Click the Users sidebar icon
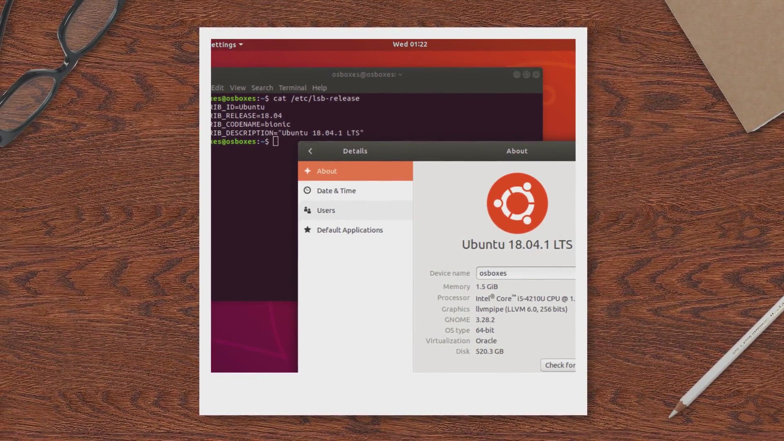This screenshot has height=441, width=784. pos(307,210)
